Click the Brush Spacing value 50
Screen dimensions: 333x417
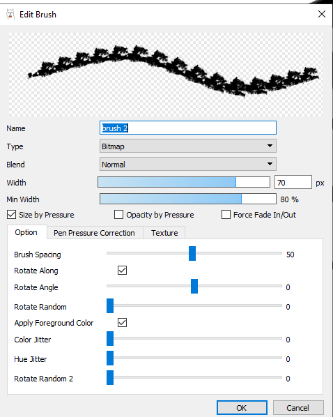pos(291,255)
